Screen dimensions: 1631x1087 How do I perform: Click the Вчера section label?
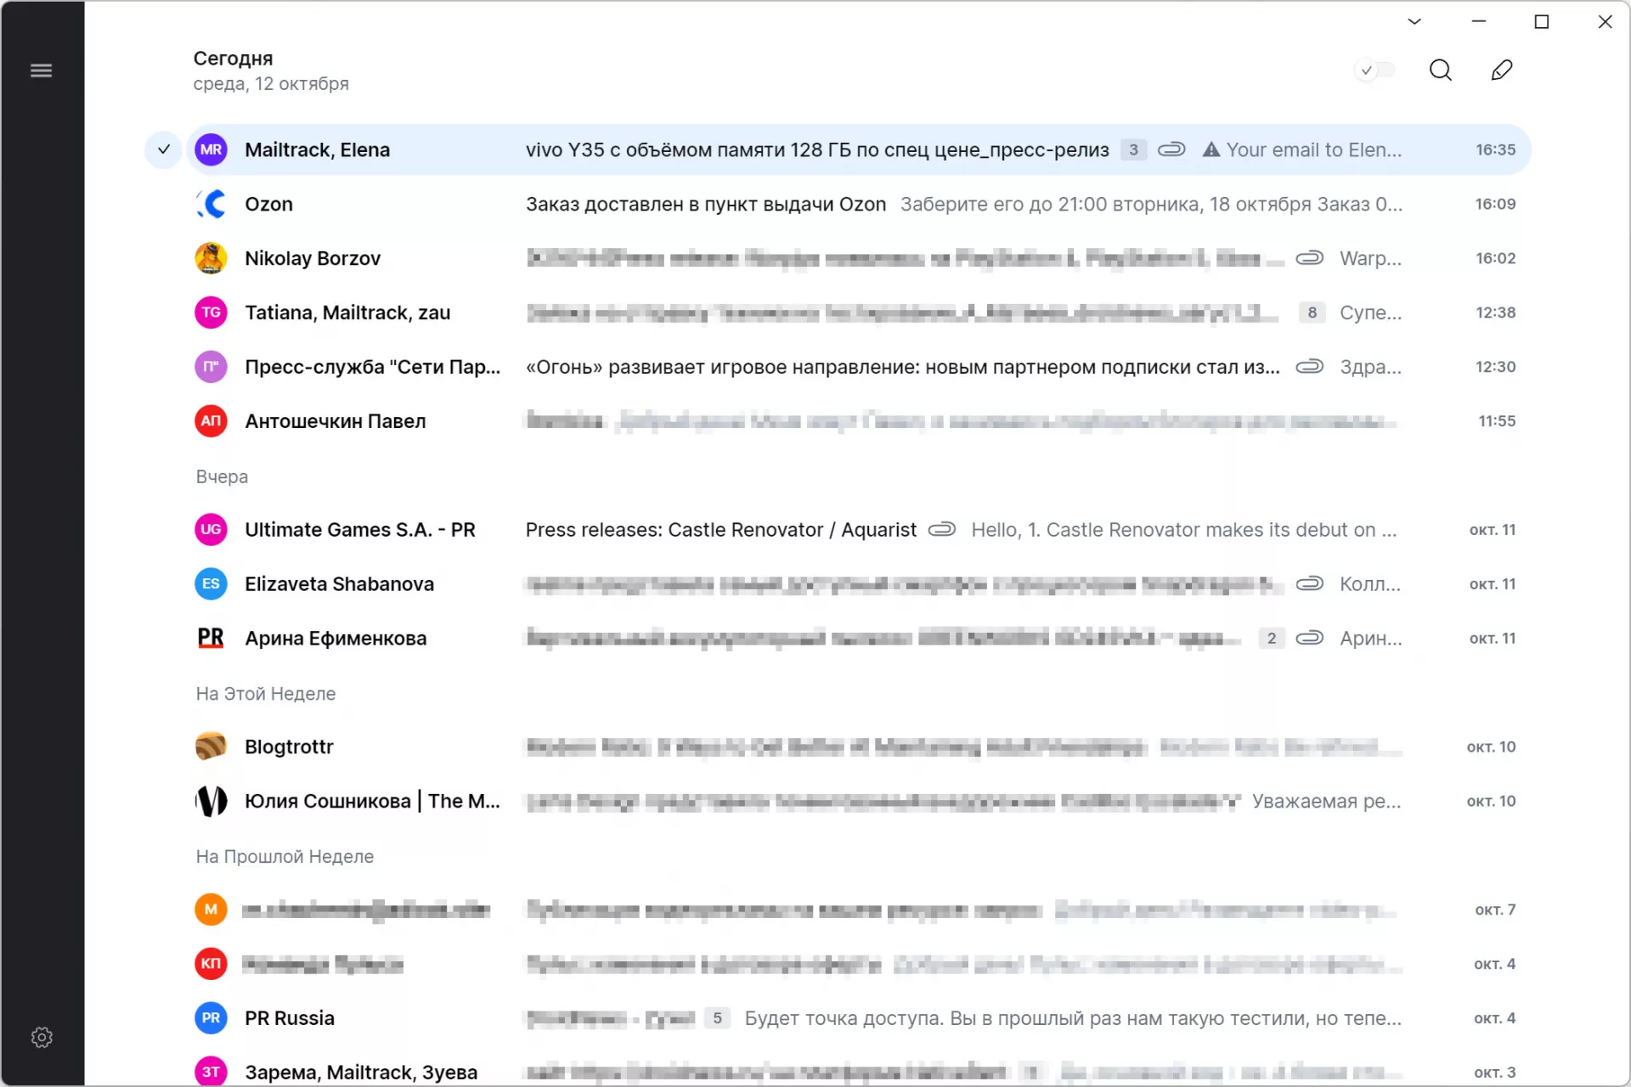click(x=222, y=476)
